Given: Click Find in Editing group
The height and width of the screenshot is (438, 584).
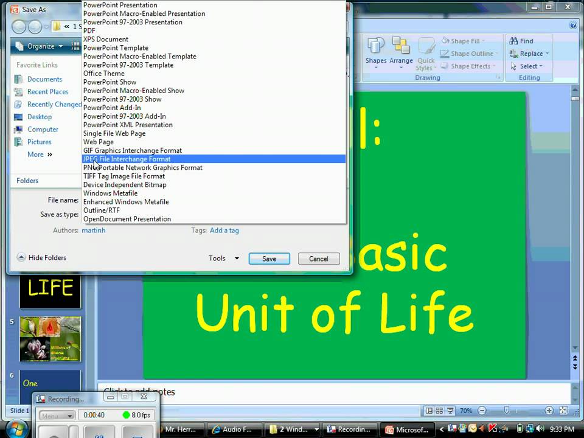Looking at the screenshot, I should click(521, 41).
